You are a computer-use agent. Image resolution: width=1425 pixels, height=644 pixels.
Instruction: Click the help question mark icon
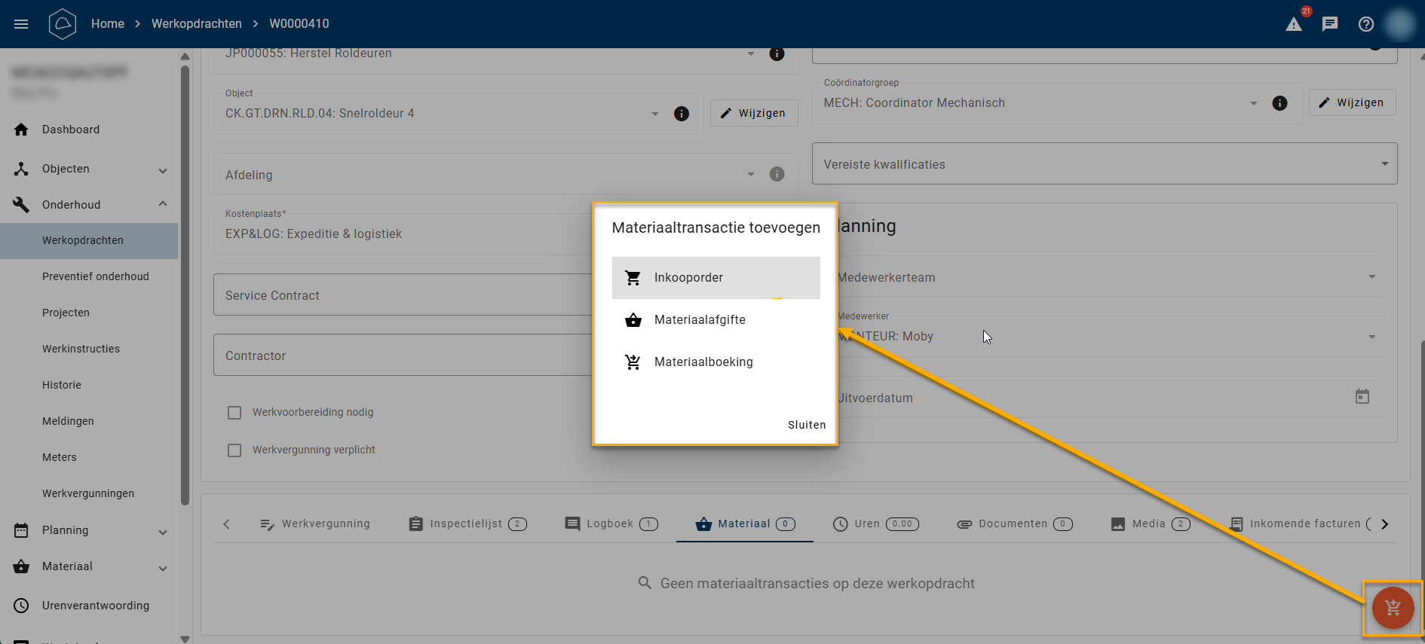click(1366, 24)
